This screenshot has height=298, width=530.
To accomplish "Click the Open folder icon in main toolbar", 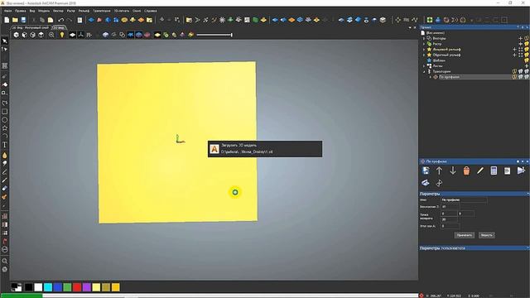I will 15,20.
